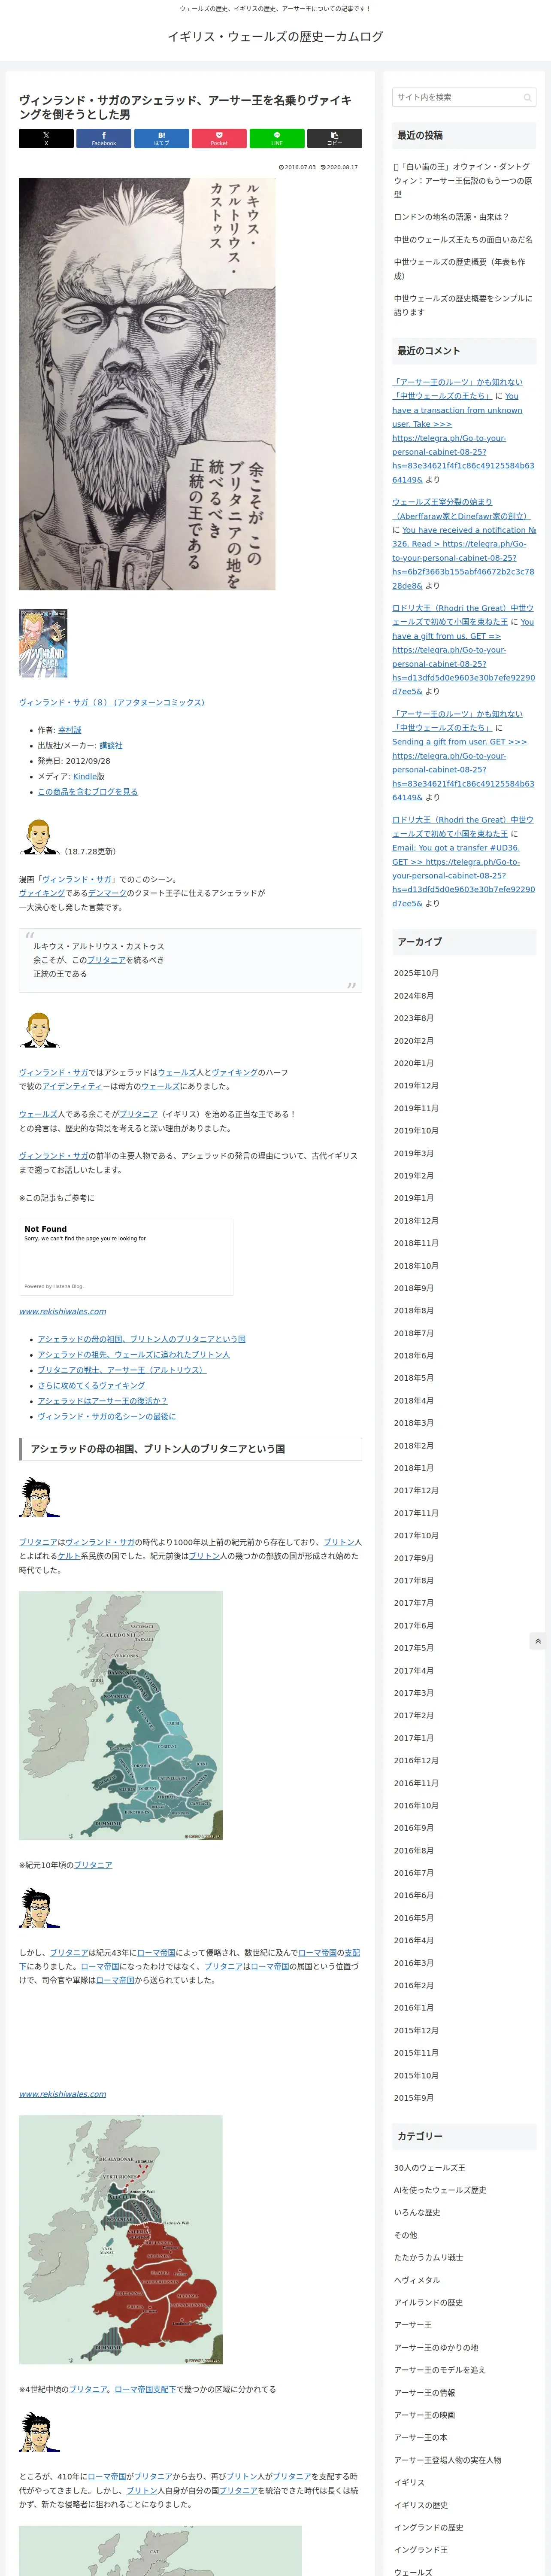Viewport: 551px width, 2576px height.
Task: Share the article on Facebook
Action: (x=104, y=139)
